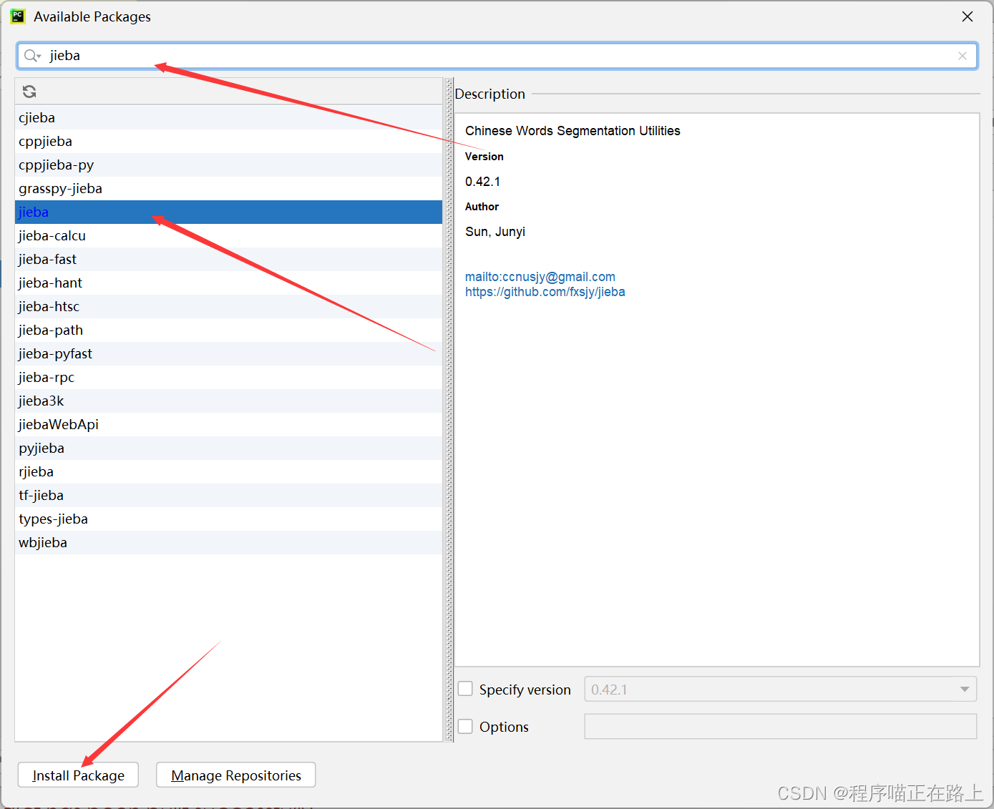Open the search history magnifier icon
The image size is (994, 809).
(x=32, y=56)
